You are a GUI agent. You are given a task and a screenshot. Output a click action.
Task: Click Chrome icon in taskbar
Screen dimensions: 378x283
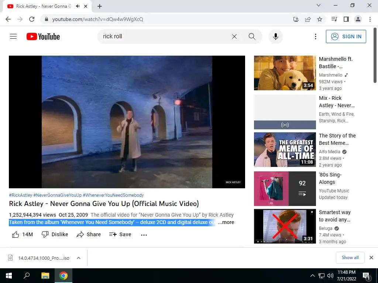[x=63, y=276]
